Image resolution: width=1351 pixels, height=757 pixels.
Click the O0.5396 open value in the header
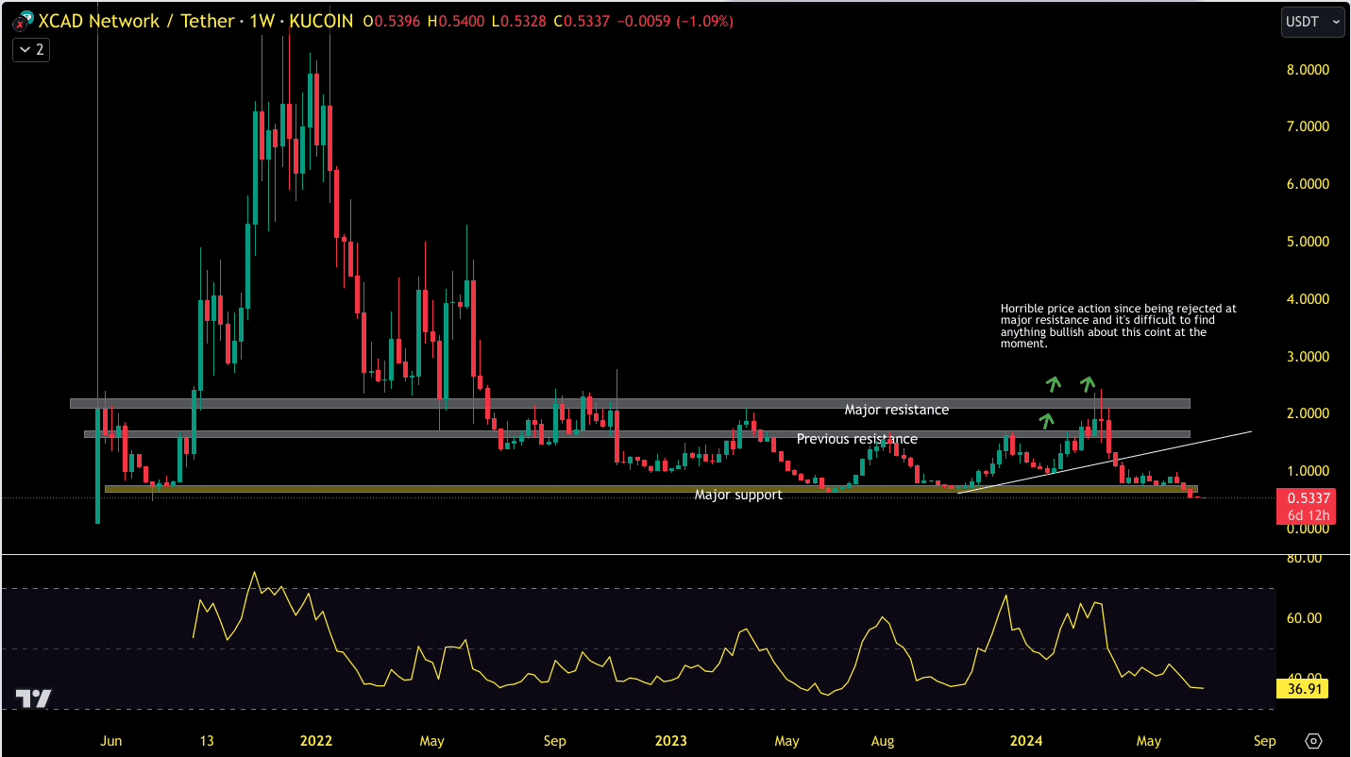pyautogui.click(x=394, y=21)
